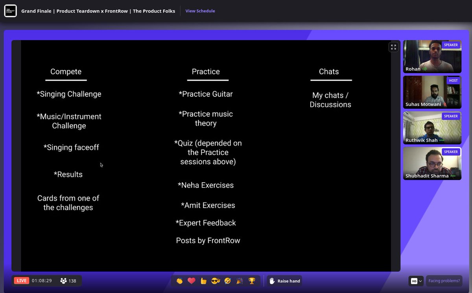Screen dimensions: 472x293
Task: Click the '*Singing faceoff' text
Action: pyautogui.click(x=71, y=148)
